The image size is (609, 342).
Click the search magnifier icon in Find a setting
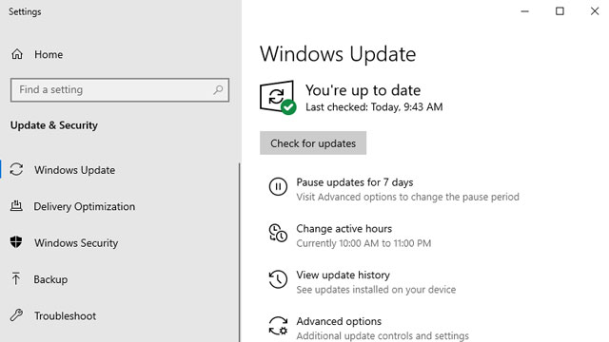[218, 90]
